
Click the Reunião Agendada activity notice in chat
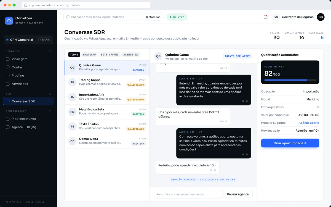(203, 180)
